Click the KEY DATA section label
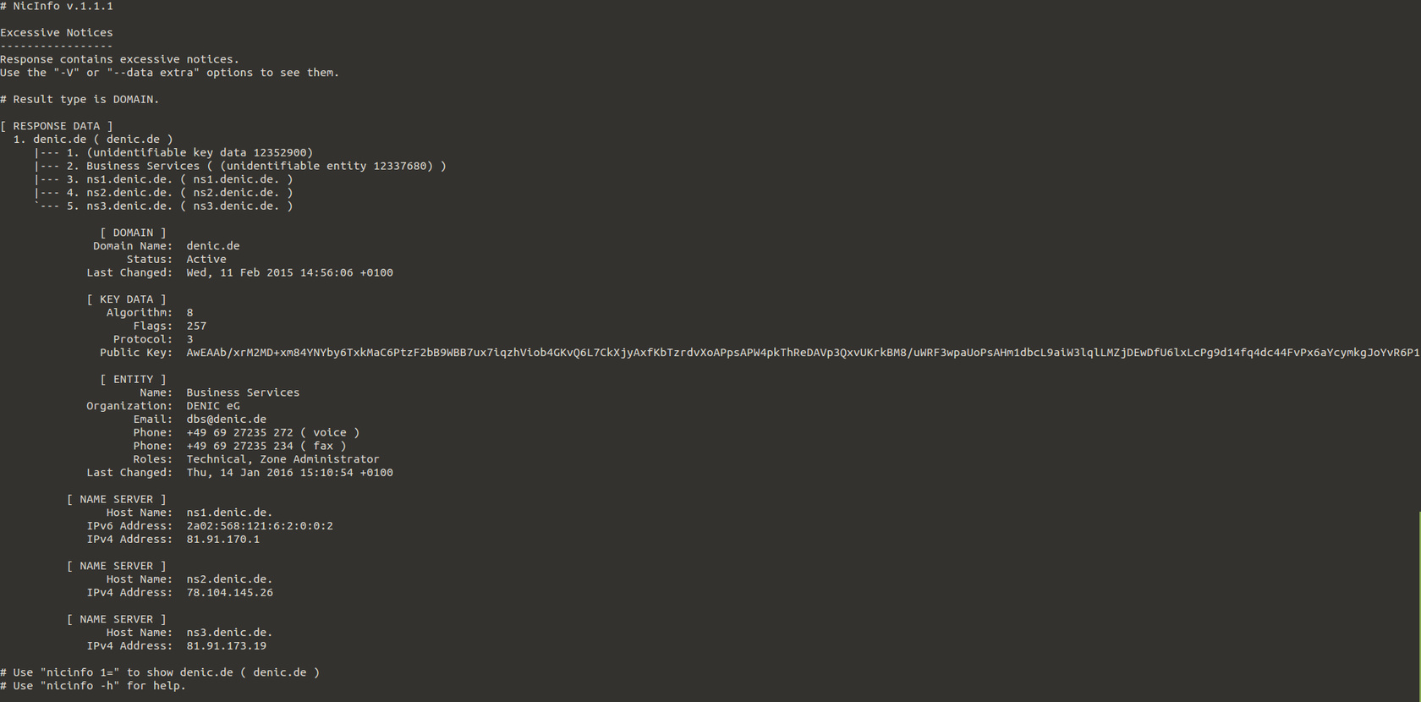Image resolution: width=1421 pixels, height=702 pixels. [127, 299]
